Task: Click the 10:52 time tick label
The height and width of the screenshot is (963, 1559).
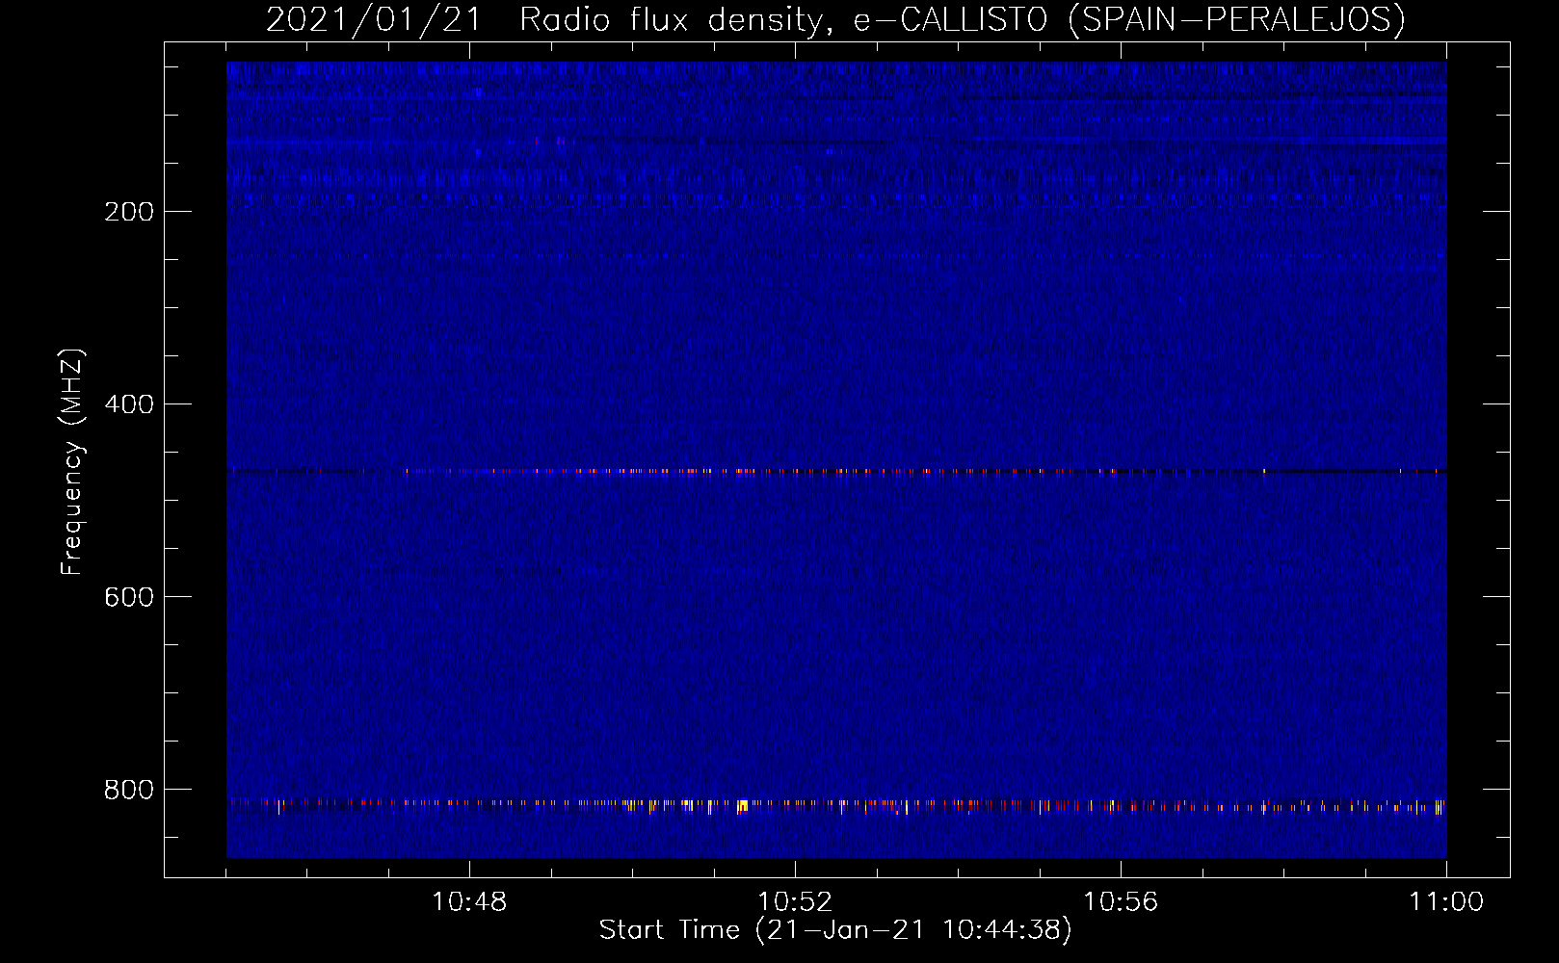Action: click(795, 902)
